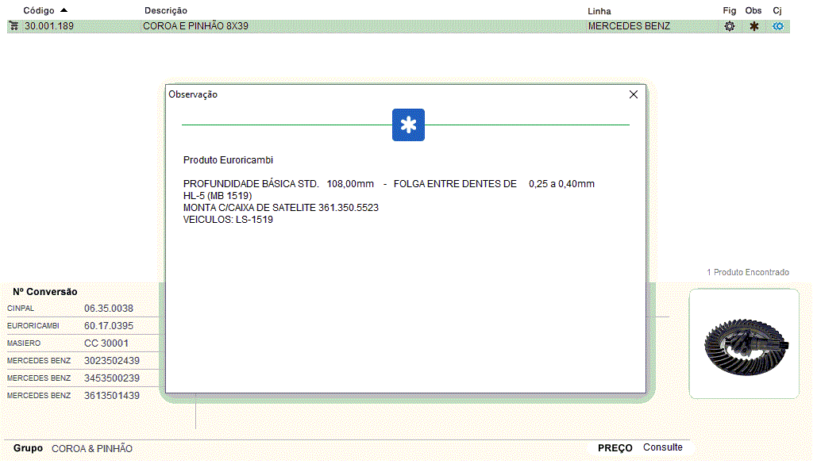Select Mercedes Benz conversion number 3613501439
This screenshot has height=468, width=817.
112,396
